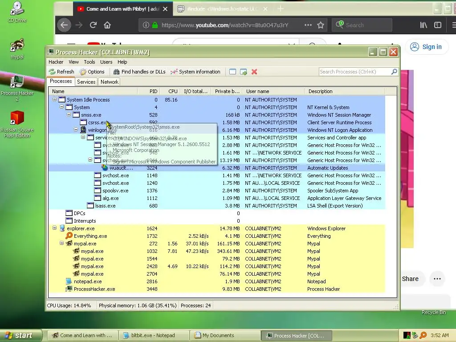Click the YouTube Sign in button

pyautogui.click(x=426, y=47)
